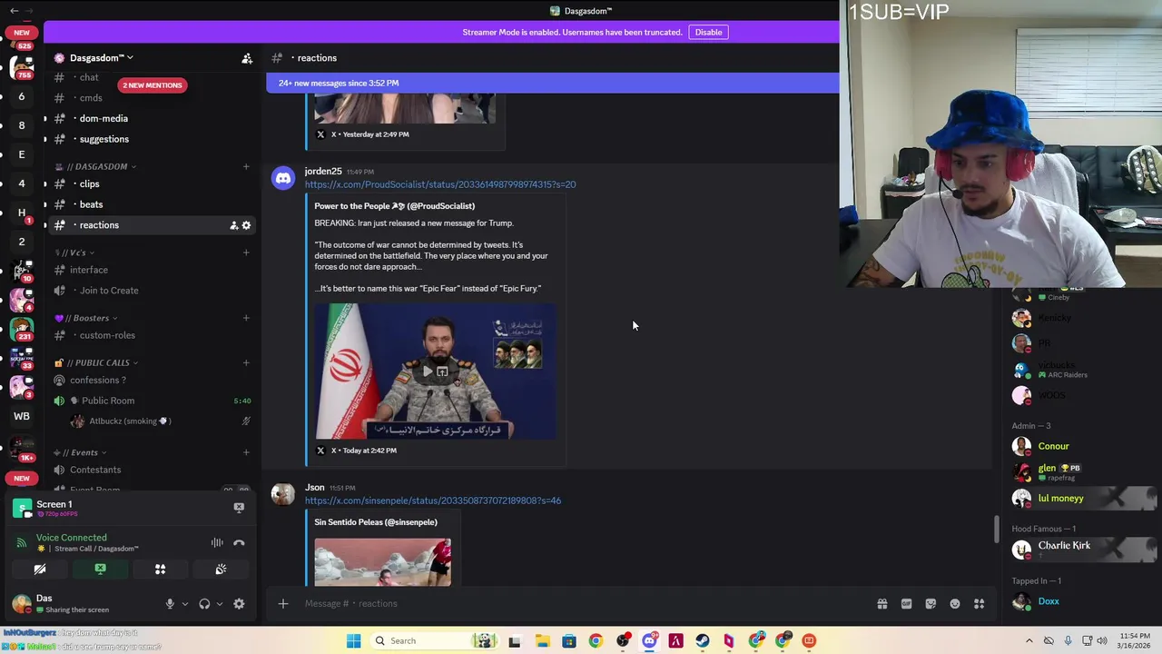This screenshot has height=654, width=1162.
Task: Open confessions channel
Action: pyautogui.click(x=97, y=381)
